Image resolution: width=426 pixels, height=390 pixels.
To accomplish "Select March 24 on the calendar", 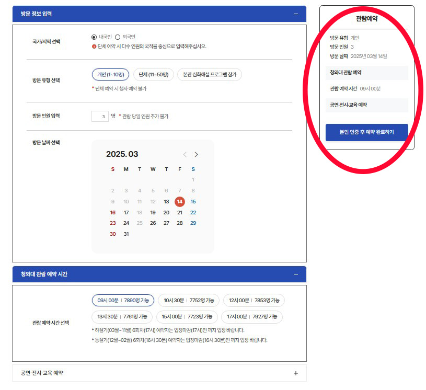I will 126,223.
